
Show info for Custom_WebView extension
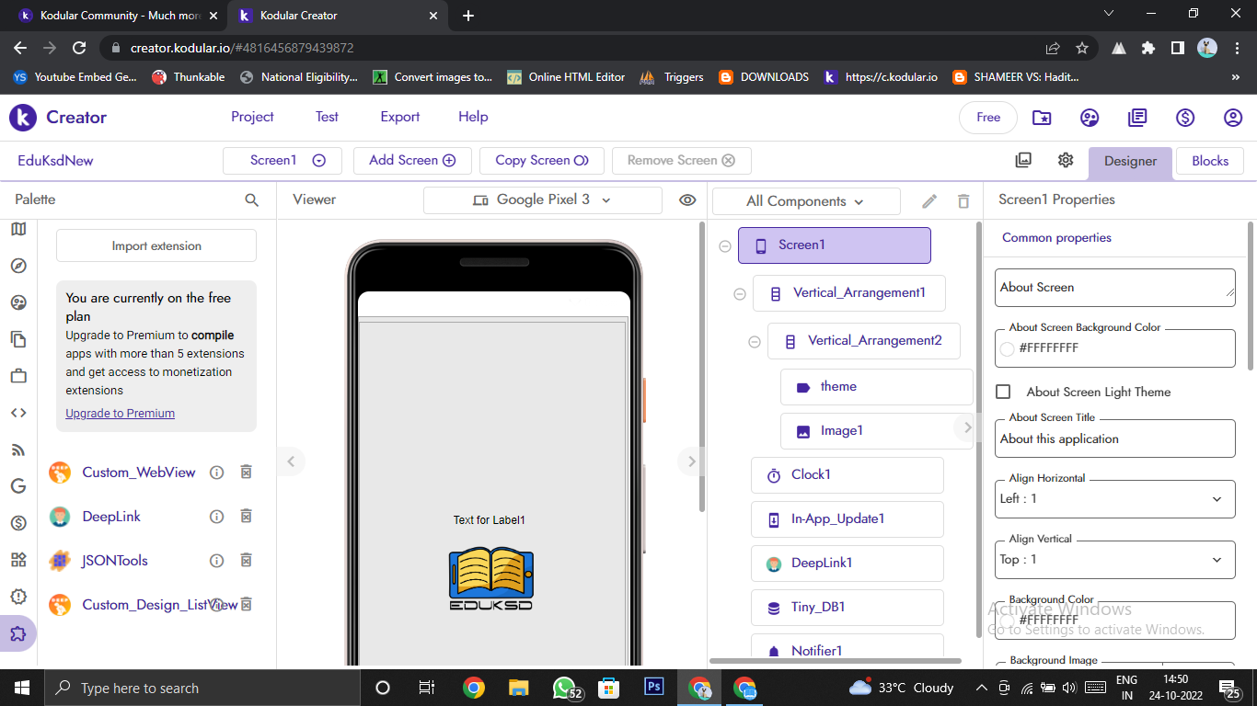pyautogui.click(x=217, y=473)
